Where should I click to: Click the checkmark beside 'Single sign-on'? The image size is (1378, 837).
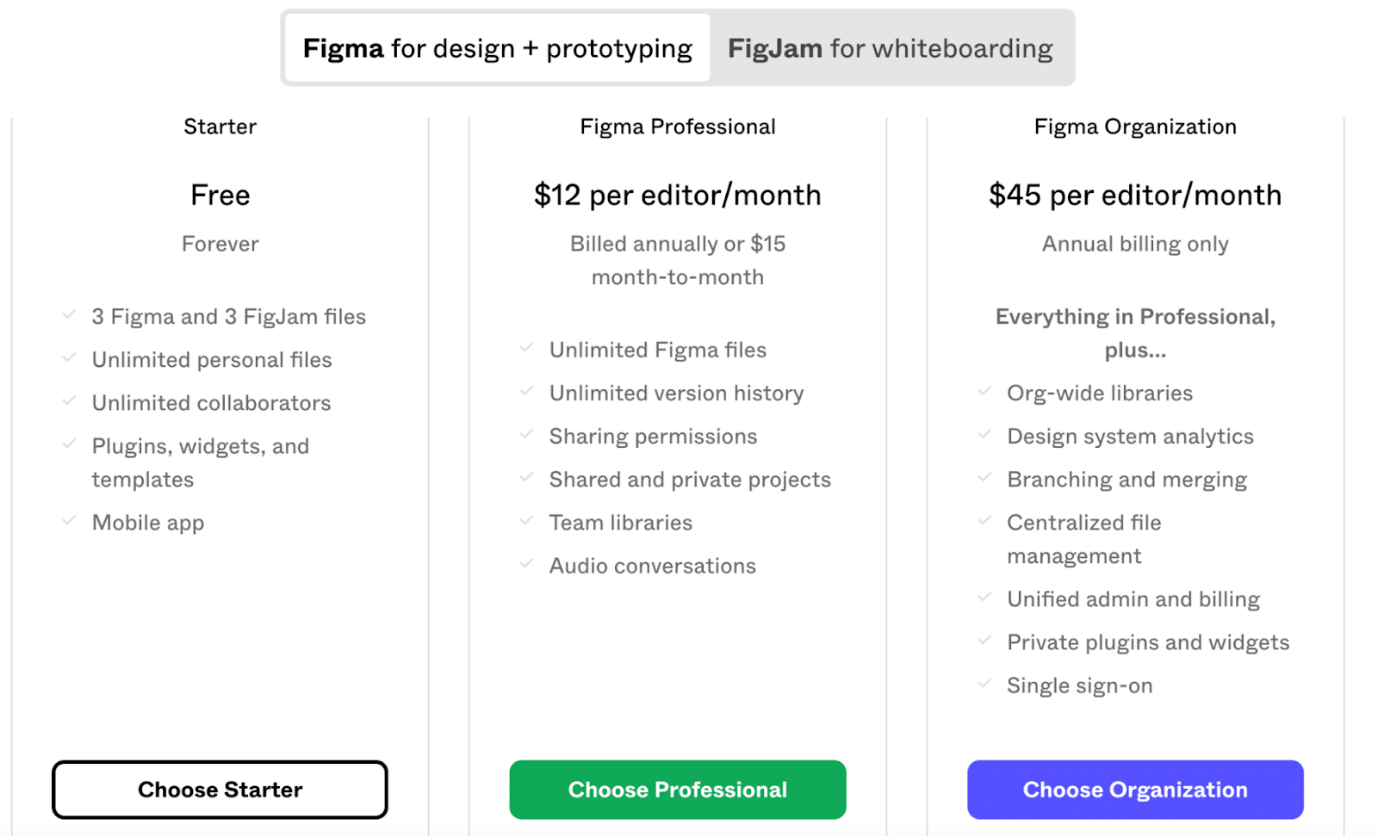tap(984, 683)
